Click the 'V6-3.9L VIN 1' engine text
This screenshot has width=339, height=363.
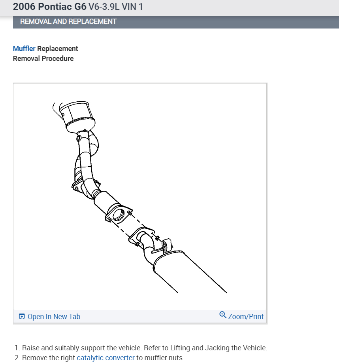pos(116,7)
